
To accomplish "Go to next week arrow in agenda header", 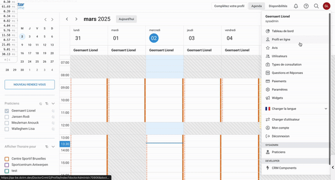I will (76, 19).
